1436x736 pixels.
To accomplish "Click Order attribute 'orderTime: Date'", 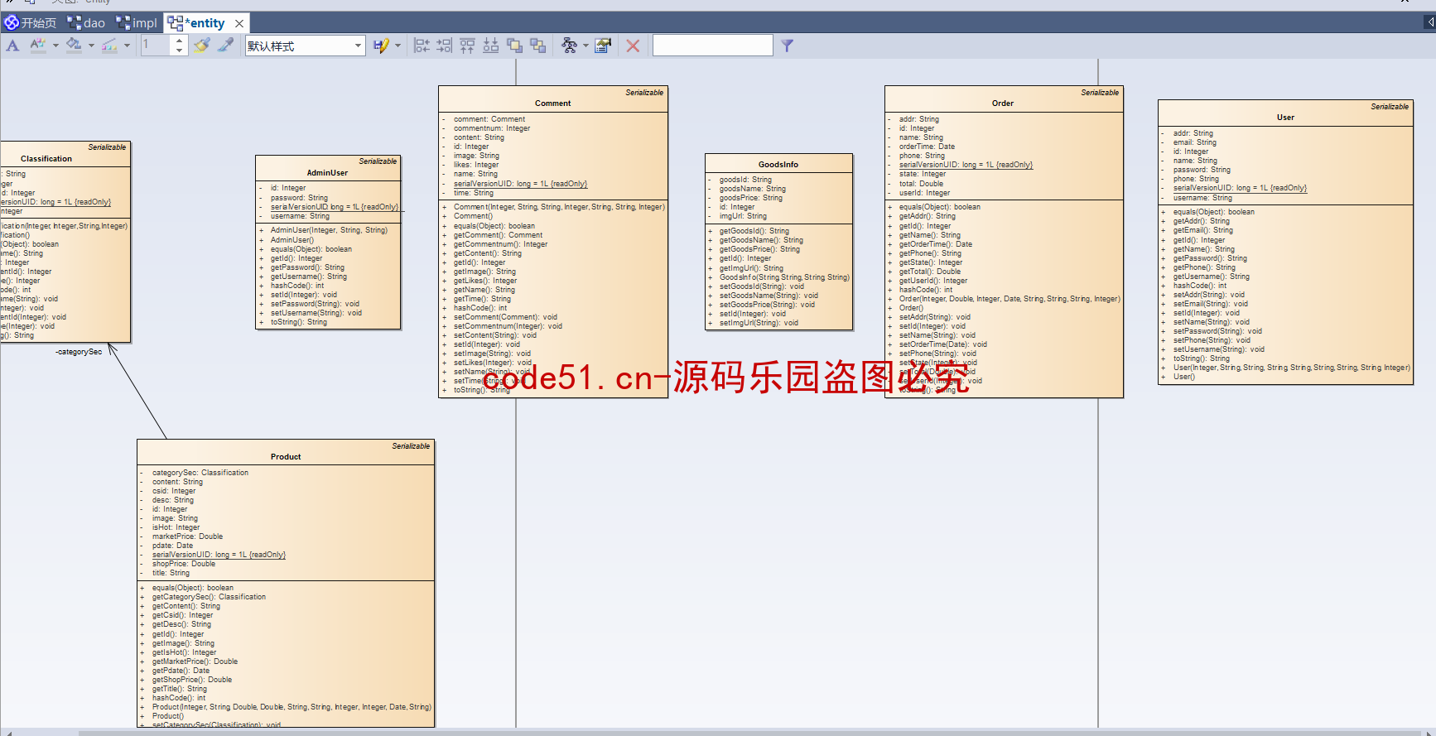I will pos(927,147).
